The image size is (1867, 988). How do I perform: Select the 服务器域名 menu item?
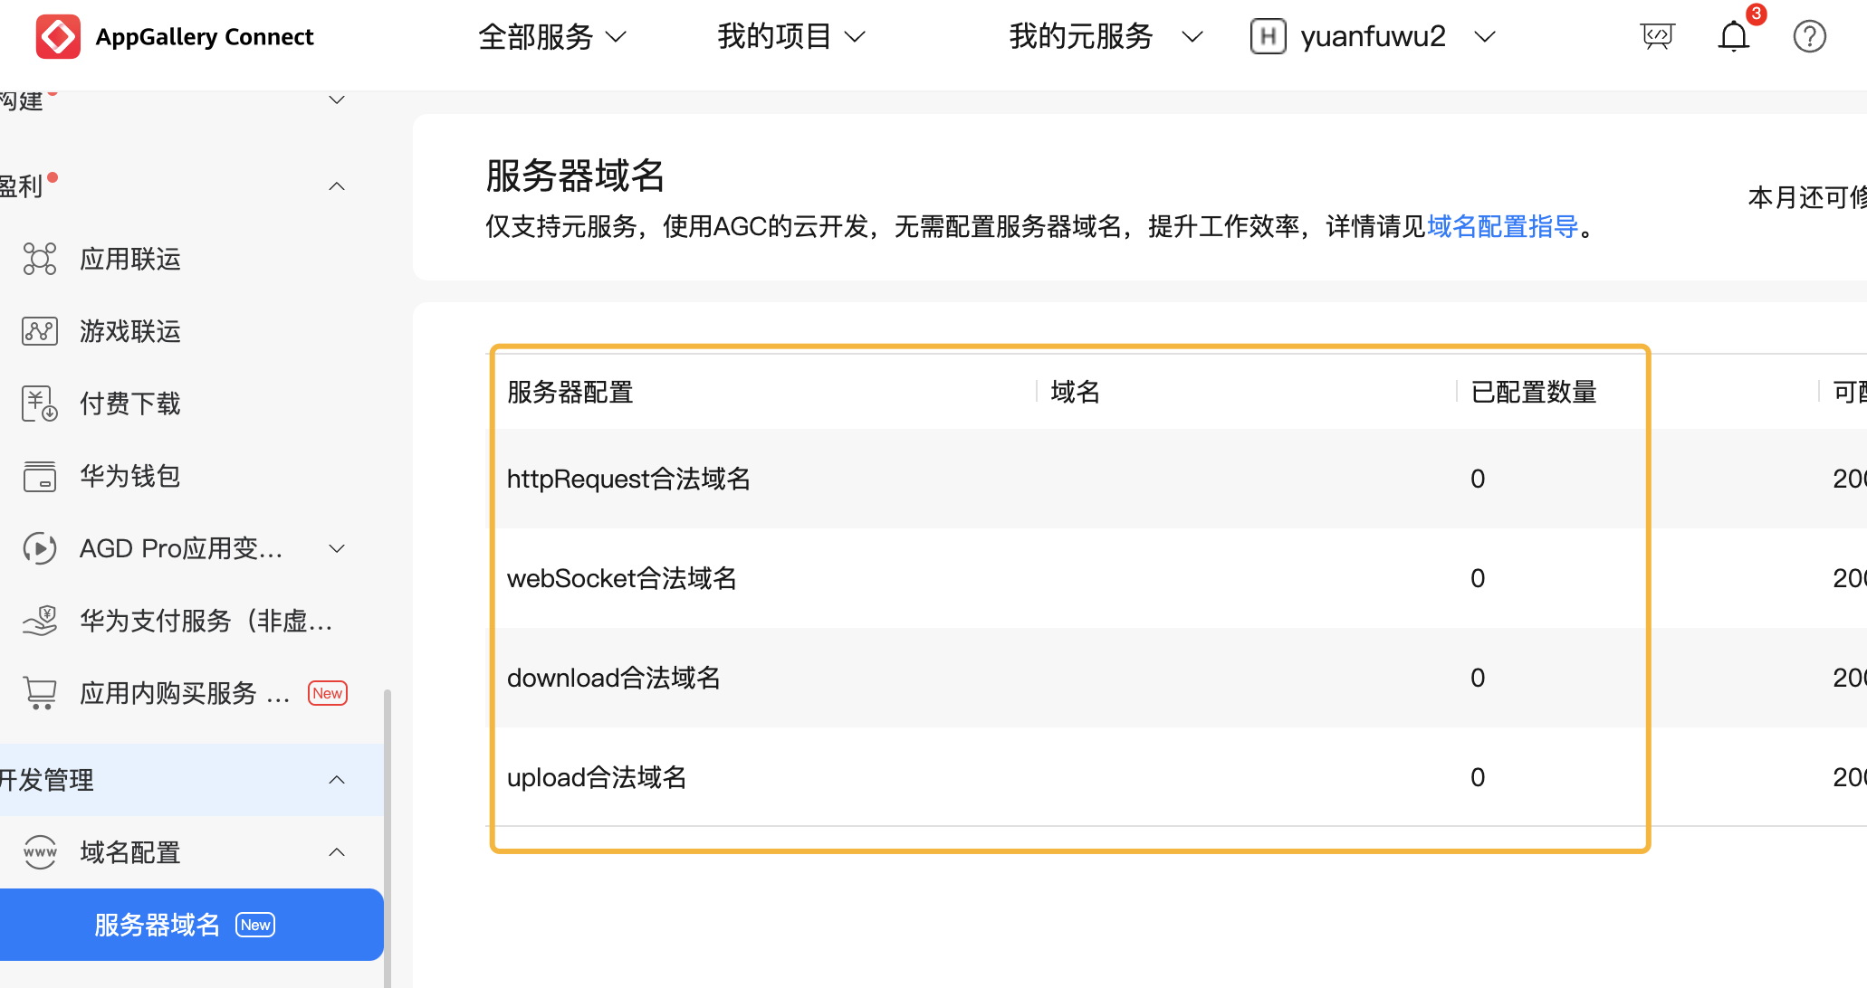click(158, 925)
